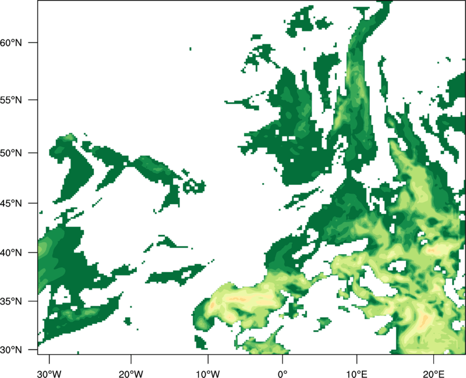Click the 50°N latitude label
466x378 pixels.
(11, 153)
